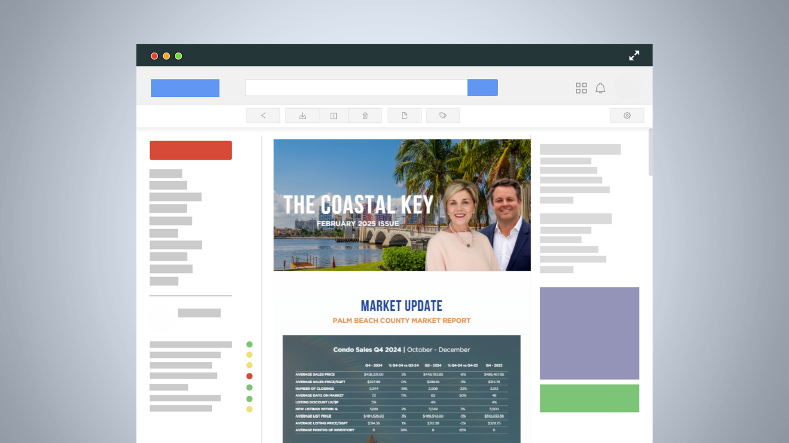Click the trash delete toolbar icon
This screenshot has width=789, height=443.
point(365,116)
